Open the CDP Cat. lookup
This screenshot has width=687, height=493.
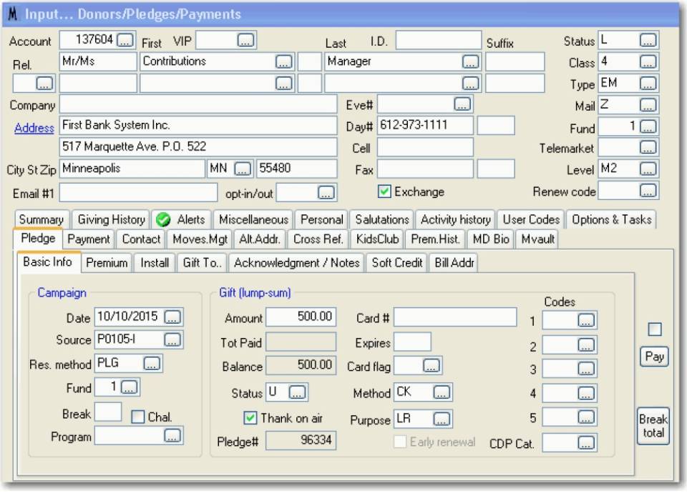coord(585,443)
